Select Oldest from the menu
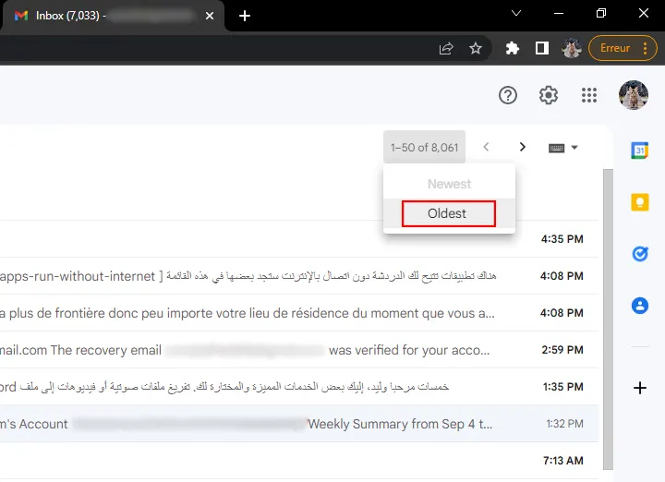Screen dimensions: 665x482 coord(448,213)
